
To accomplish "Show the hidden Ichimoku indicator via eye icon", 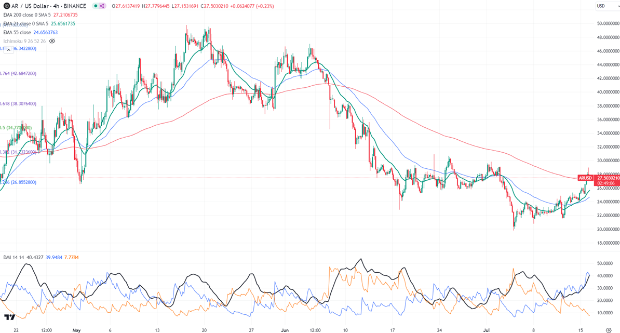I will pyautogui.click(x=52, y=41).
